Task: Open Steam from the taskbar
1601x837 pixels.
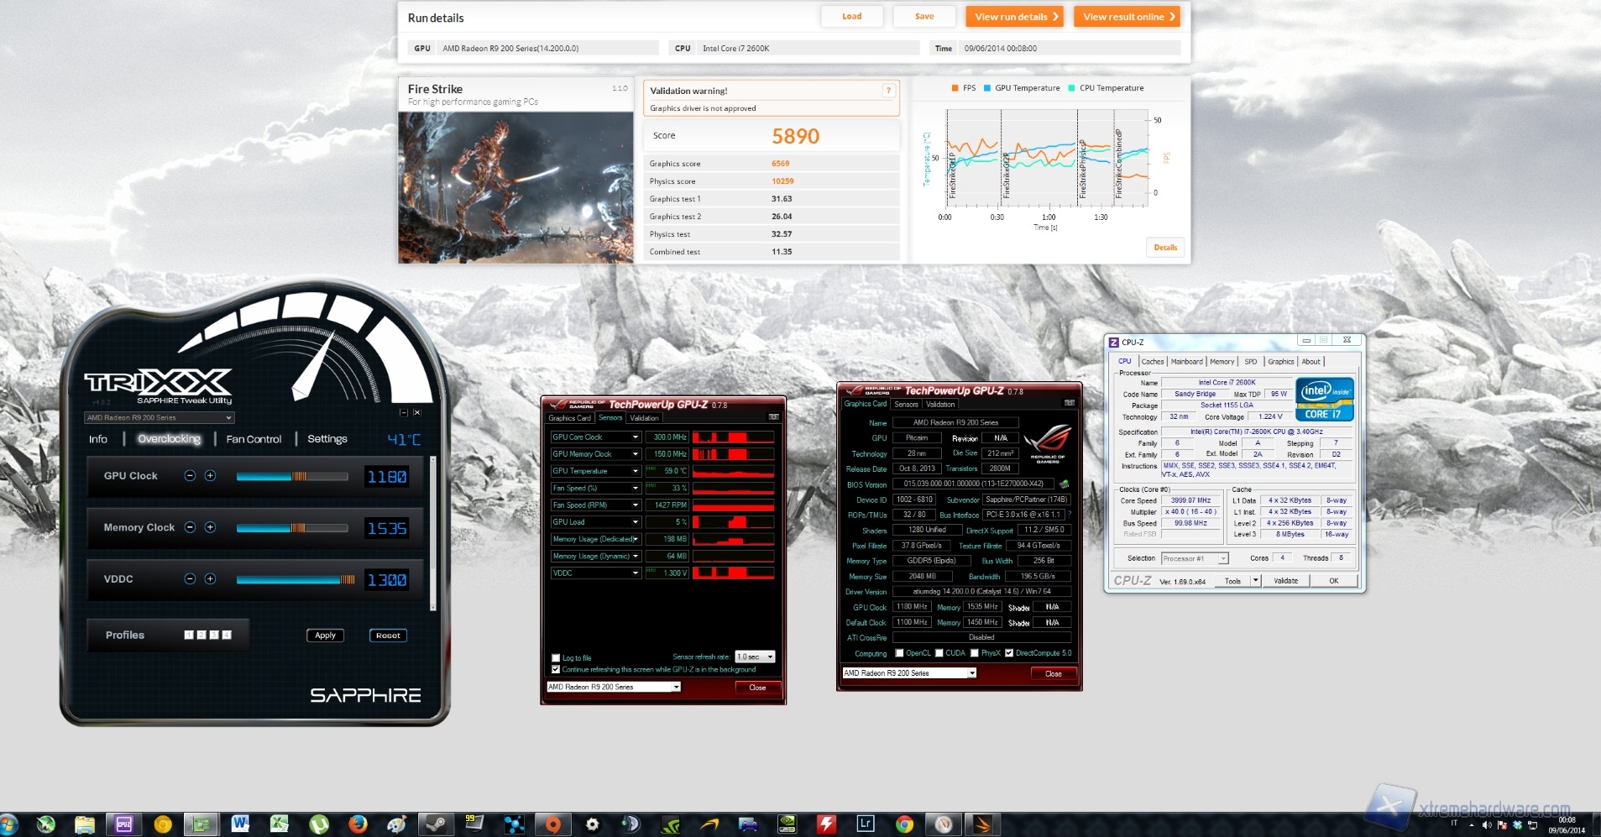Action: tap(435, 824)
